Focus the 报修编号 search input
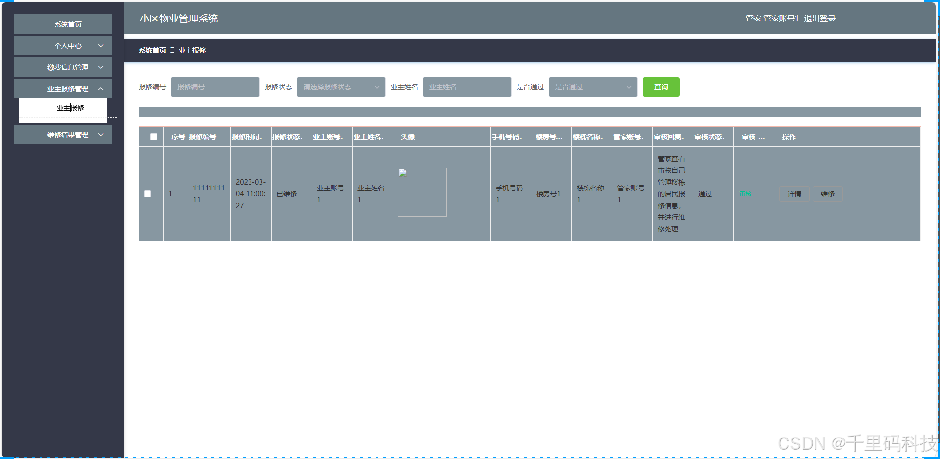This screenshot has width=940, height=459. (215, 87)
